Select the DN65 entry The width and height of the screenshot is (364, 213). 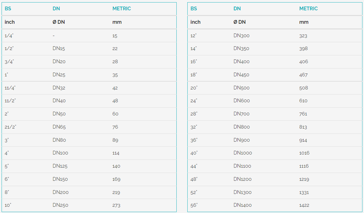click(59, 127)
